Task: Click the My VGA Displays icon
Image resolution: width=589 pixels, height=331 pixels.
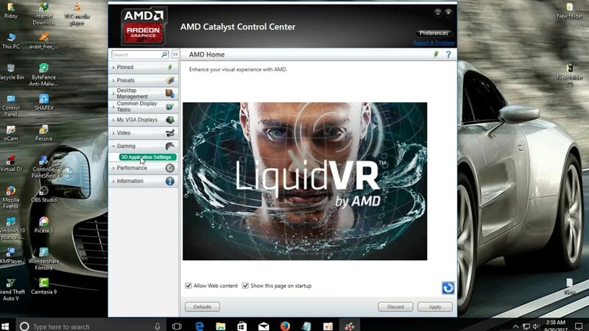Action: point(170,120)
